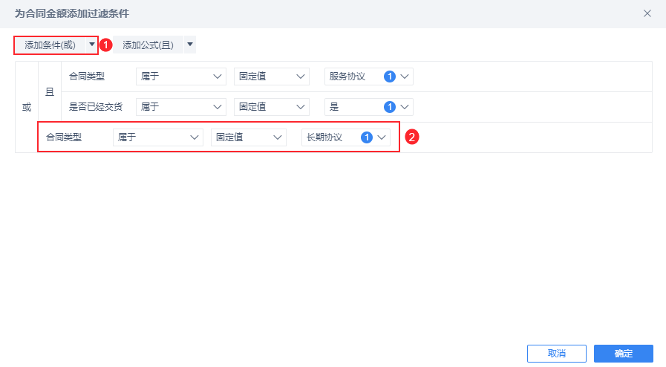Expand the 长期协议 value dropdown

pyautogui.click(x=382, y=137)
